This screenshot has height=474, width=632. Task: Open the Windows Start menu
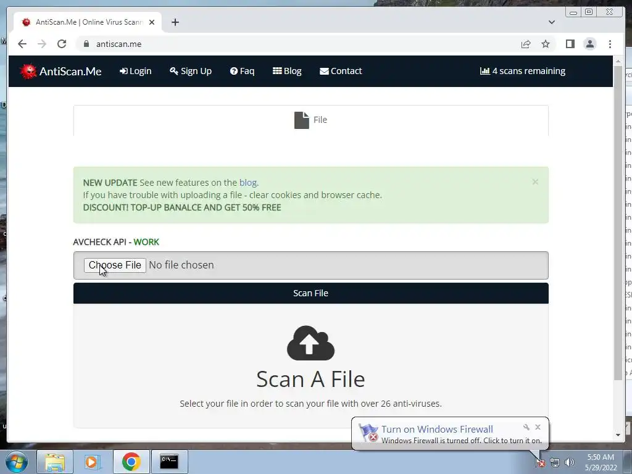17,462
